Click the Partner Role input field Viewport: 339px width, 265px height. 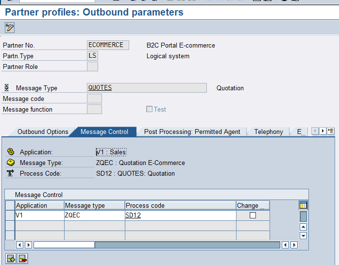tap(92, 66)
